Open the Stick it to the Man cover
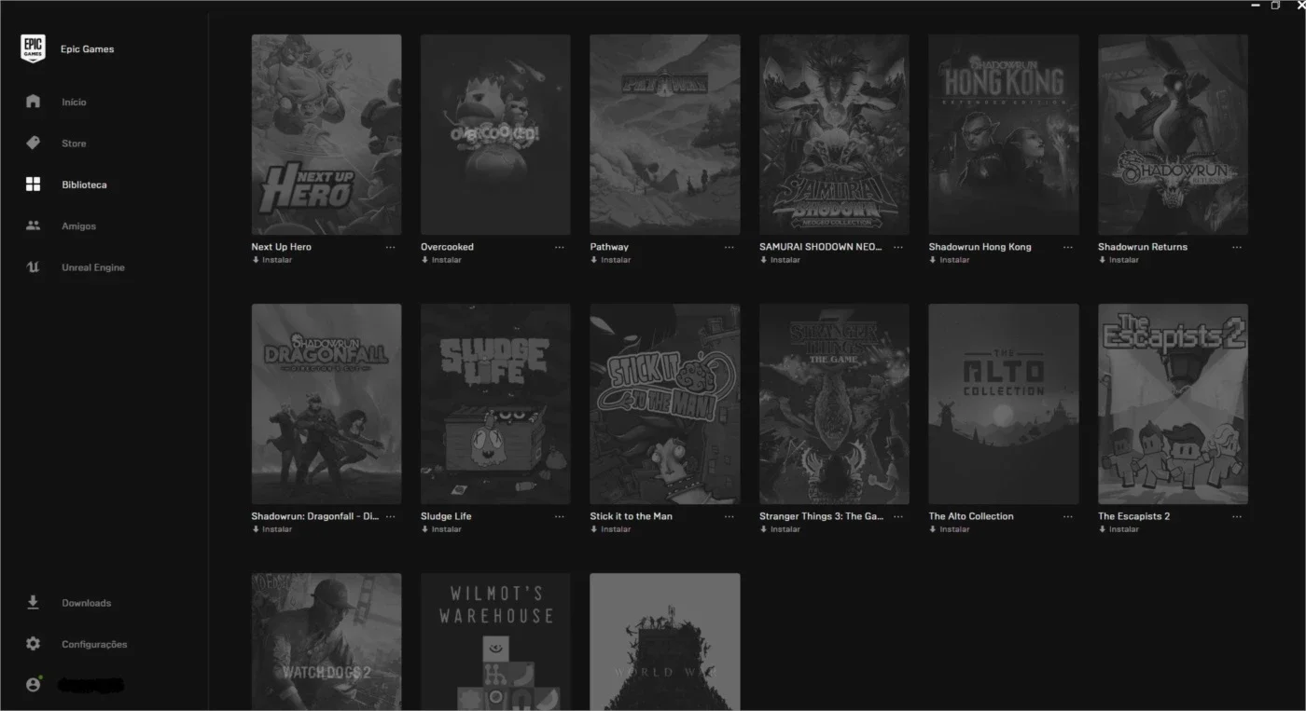The height and width of the screenshot is (711, 1306). pos(665,403)
